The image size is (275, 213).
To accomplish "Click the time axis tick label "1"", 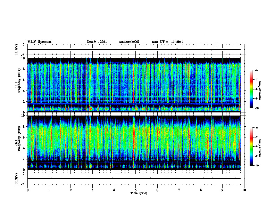I will 49,190.
